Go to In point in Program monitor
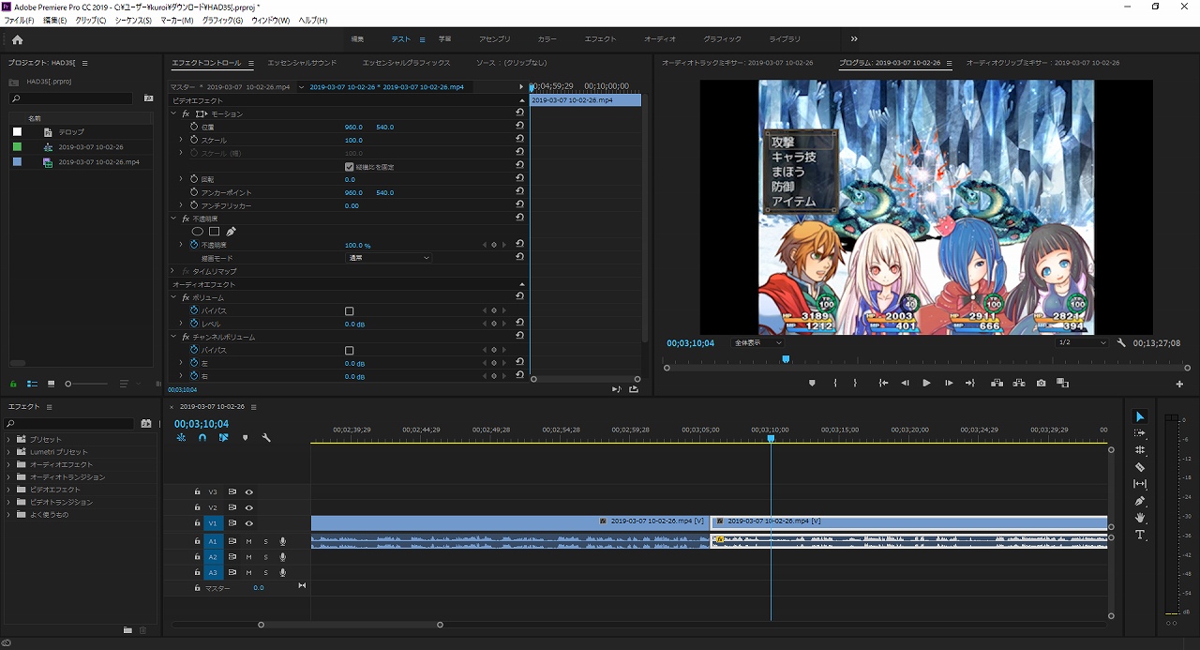 click(883, 383)
